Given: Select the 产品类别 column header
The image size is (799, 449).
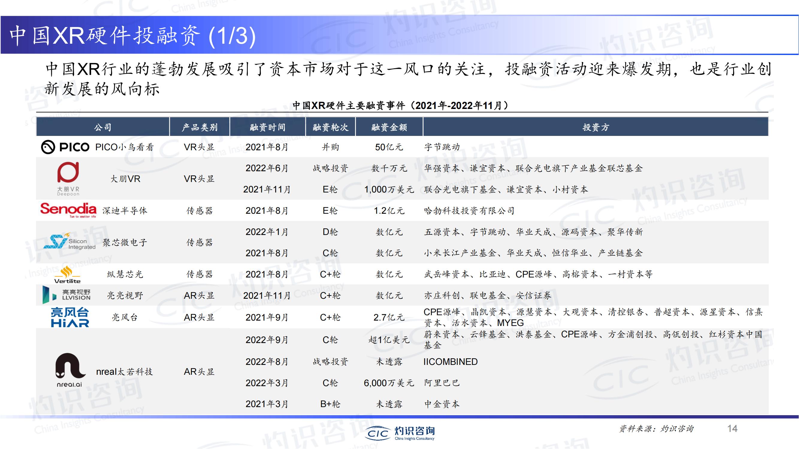Looking at the screenshot, I should click(x=200, y=127).
